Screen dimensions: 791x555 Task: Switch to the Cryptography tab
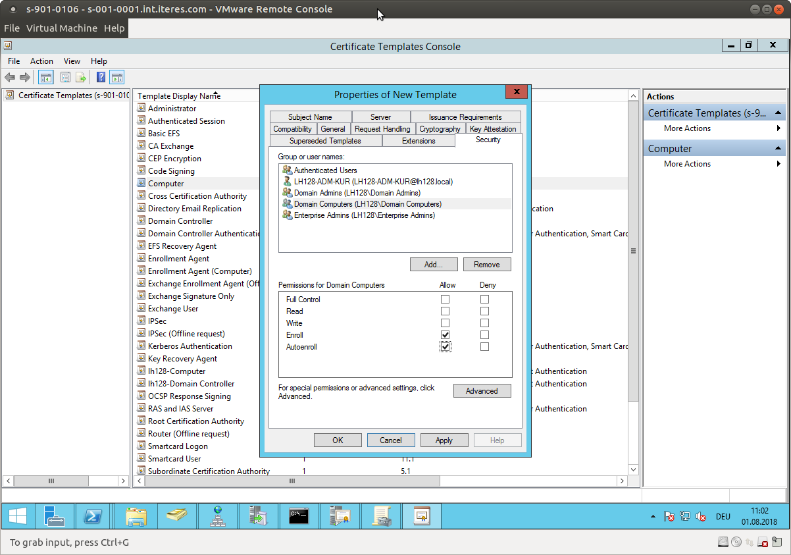click(x=440, y=129)
